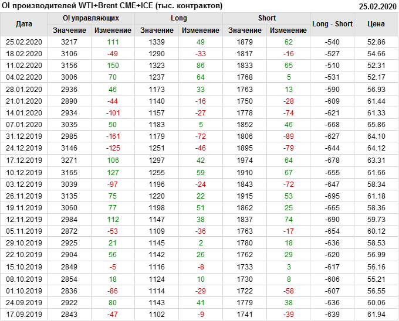Click the 'Цена' column header
This screenshot has height=321, width=399.
(376, 24)
